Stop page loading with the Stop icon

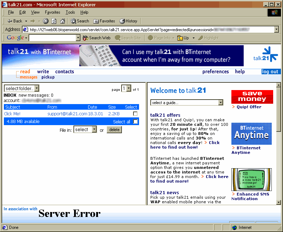46,21
